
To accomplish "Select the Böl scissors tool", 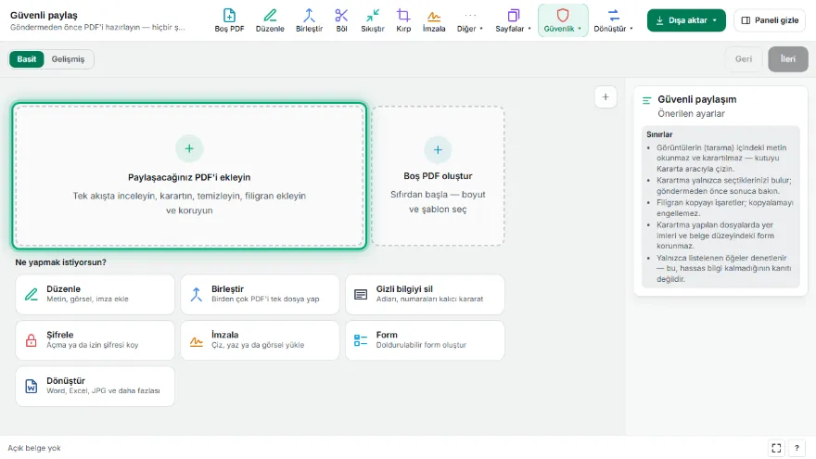I will 341,20.
